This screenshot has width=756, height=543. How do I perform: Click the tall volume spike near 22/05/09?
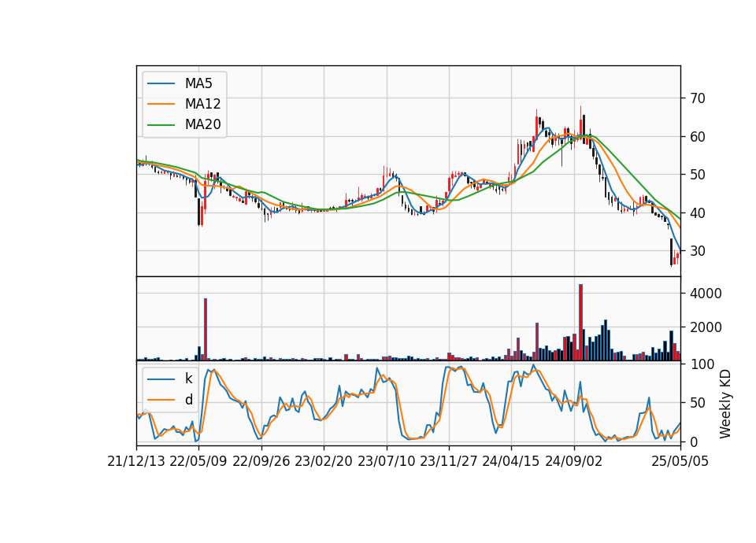[x=206, y=330]
